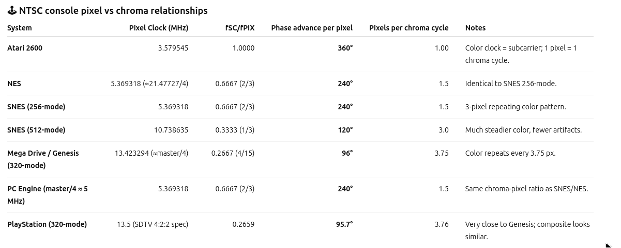
Task: Click the "Phase advance per pixel" header
Action: tap(312, 28)
